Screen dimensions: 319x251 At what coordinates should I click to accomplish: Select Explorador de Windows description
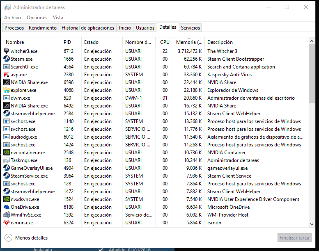(232, 90)
